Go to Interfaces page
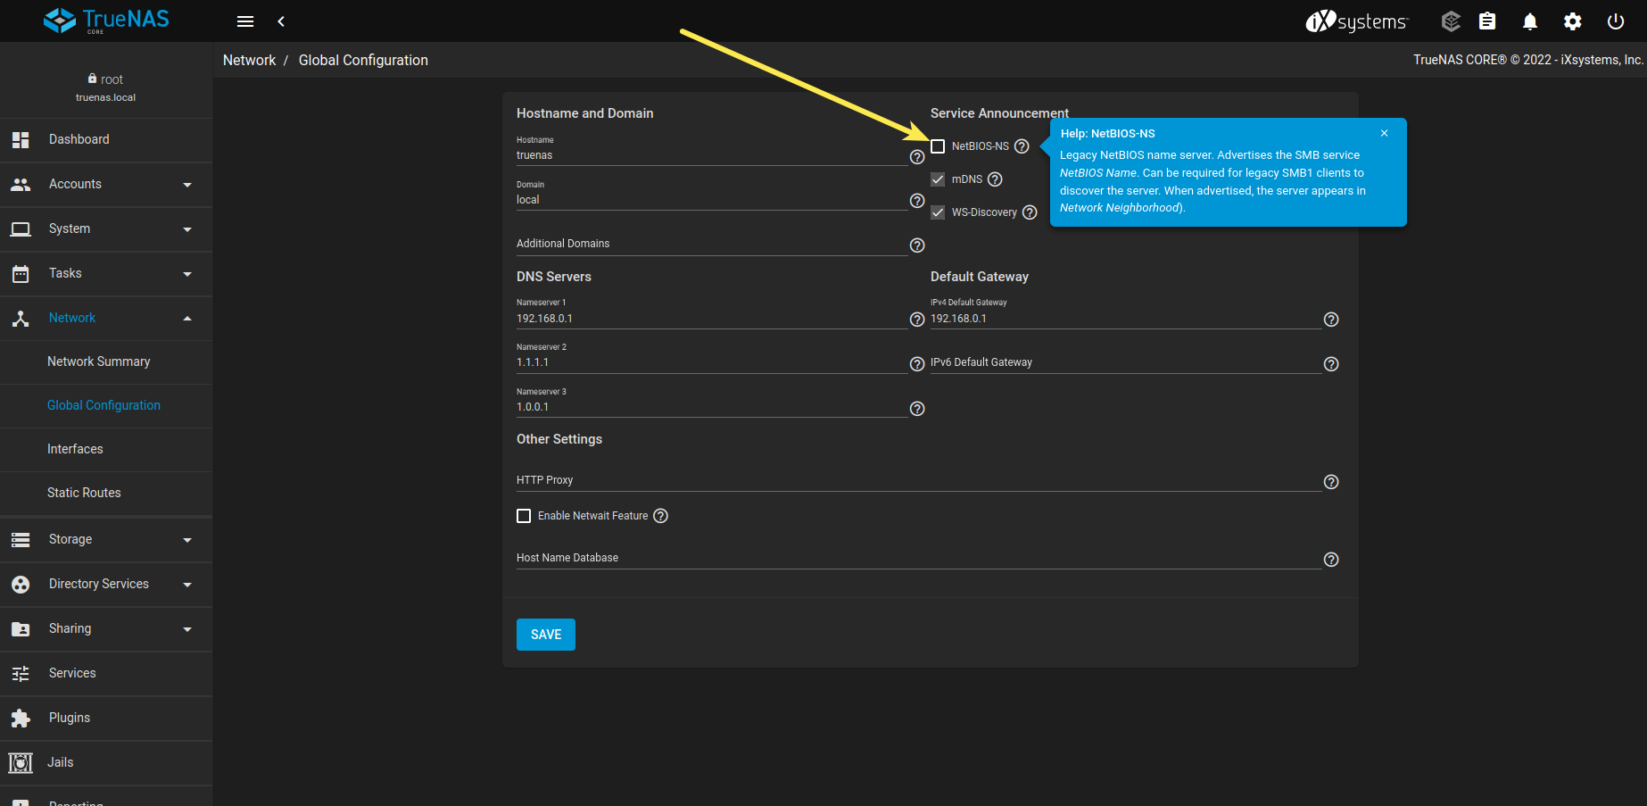The height and width of the screenshot is (806, 1647). tap(106, 449)
